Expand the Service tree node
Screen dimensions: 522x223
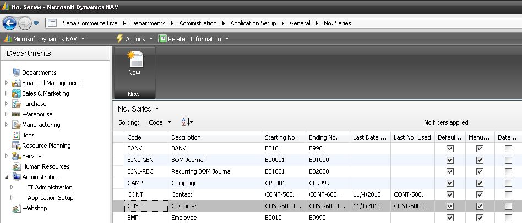point(6,156)
